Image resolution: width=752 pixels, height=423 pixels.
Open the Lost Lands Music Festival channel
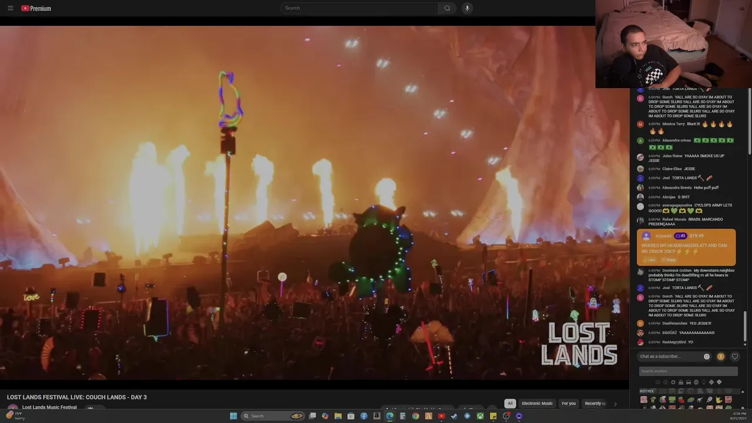(x=49, y=407)
